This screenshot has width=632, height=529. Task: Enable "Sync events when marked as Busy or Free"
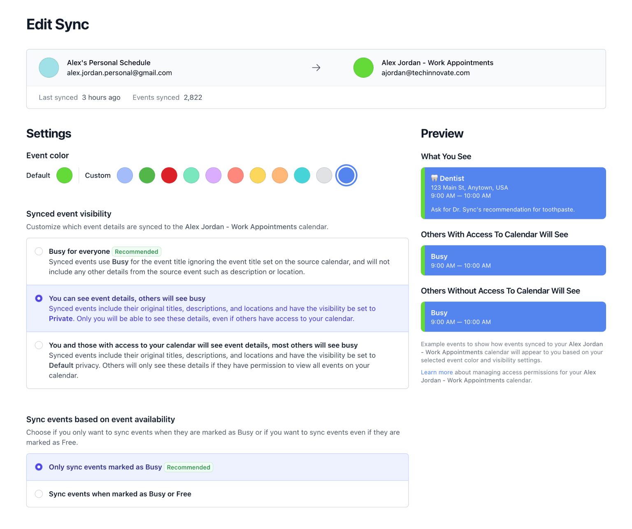(39, 494)
